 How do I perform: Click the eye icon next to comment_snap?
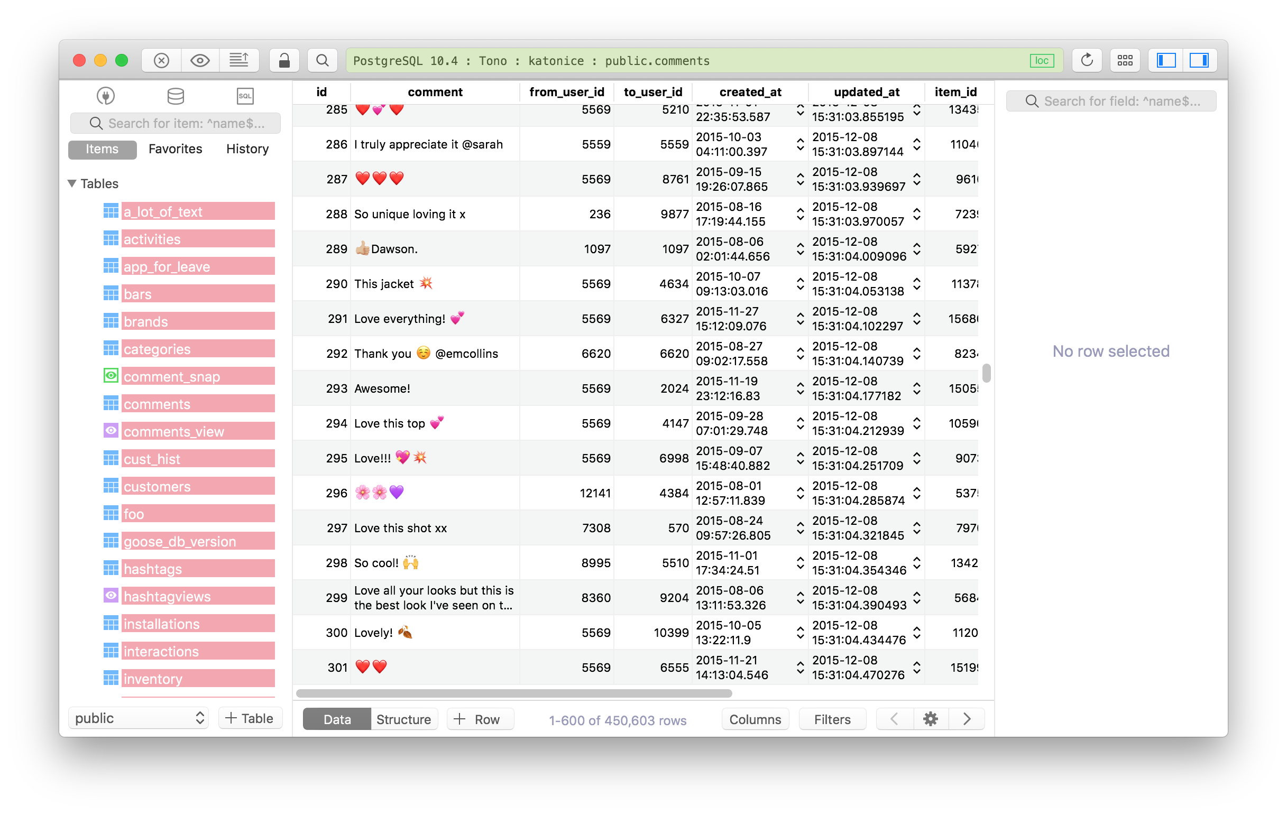click(109, 377)
